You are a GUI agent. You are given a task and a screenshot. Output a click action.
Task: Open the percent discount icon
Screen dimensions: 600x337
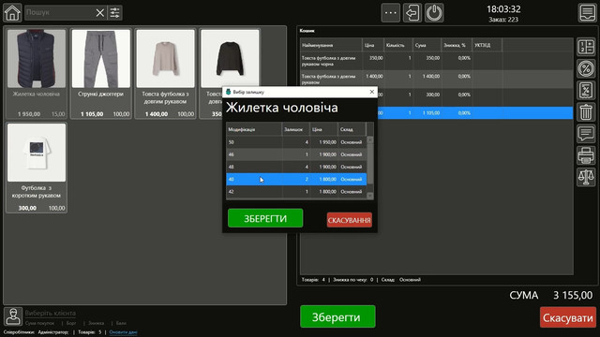586,68
